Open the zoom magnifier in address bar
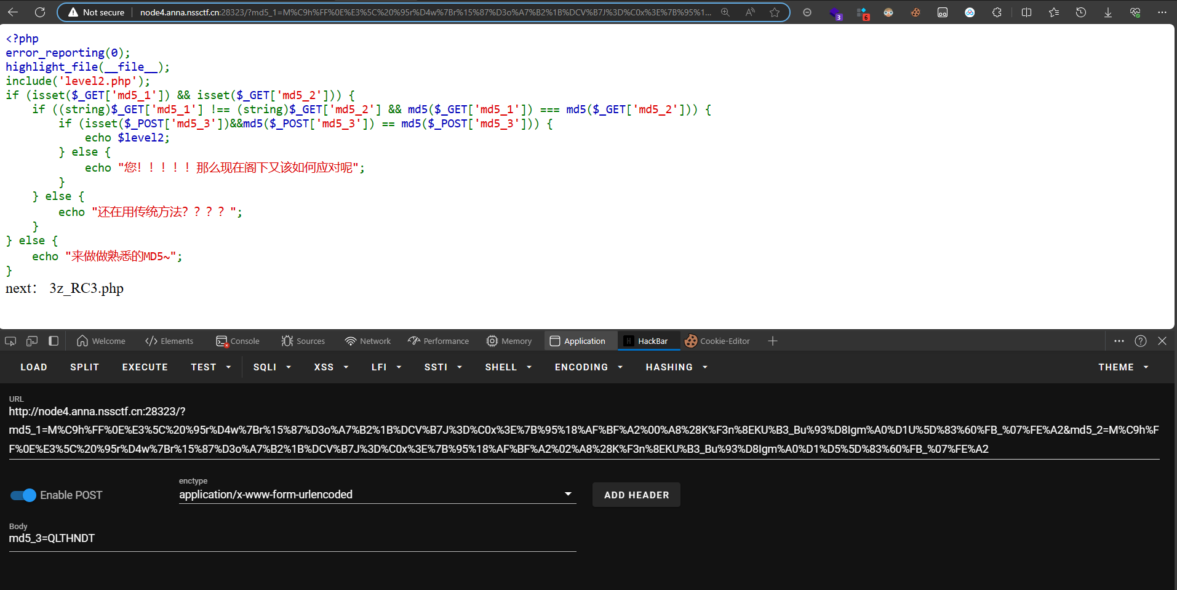Screen dimensions: 1177x590 725,12
